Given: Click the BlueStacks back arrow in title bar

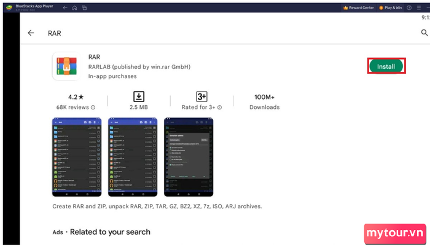Looking at the screenshot, I should tap(65, 8).
